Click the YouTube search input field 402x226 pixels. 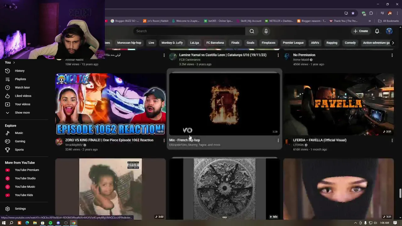189,31
